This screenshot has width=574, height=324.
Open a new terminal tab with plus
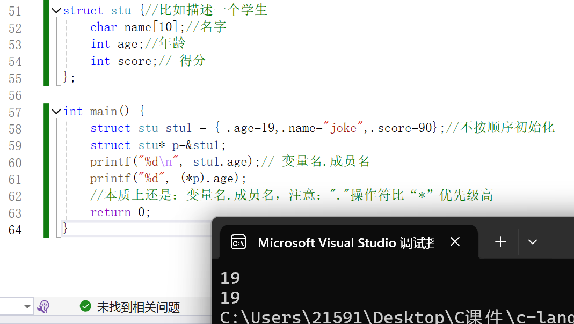click(x=500, y=242)
